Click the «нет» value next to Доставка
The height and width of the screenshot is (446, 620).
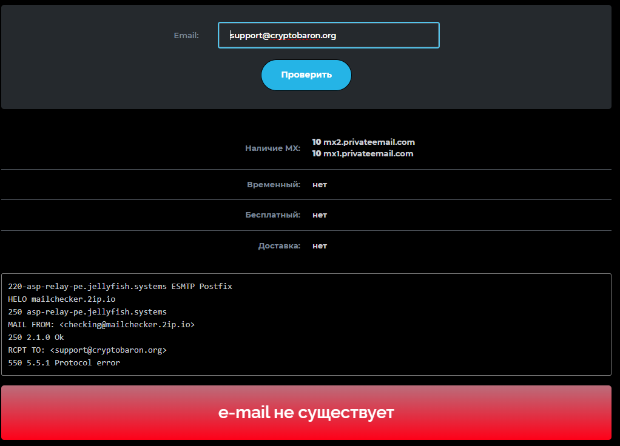coord(320,245)
